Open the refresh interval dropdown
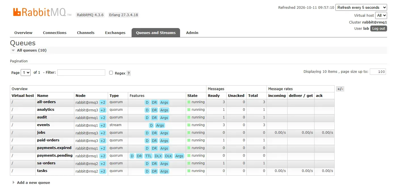Image resolution: width=397 pixels, height=187 pixels. point(361,8)
